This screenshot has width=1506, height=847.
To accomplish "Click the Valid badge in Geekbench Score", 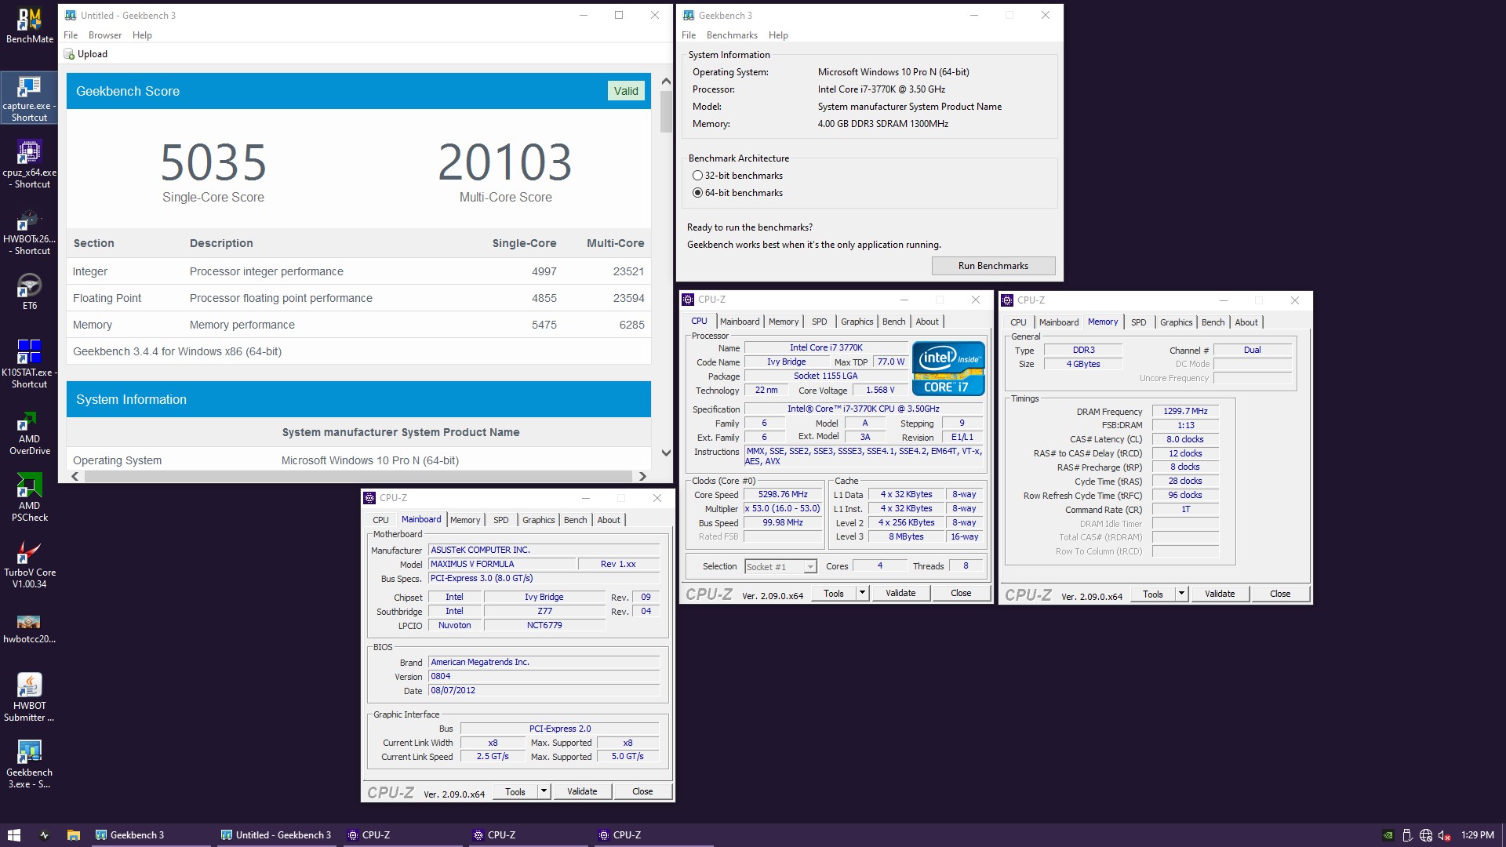I will point(626,91).
